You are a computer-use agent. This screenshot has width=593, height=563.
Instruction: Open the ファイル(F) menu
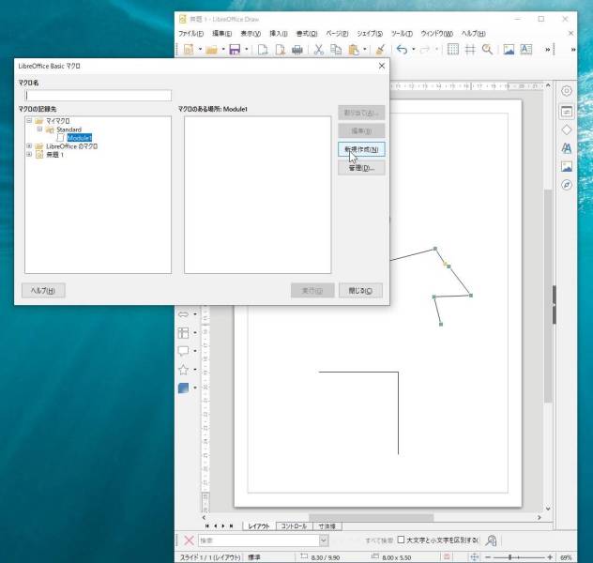coord(190,34)
